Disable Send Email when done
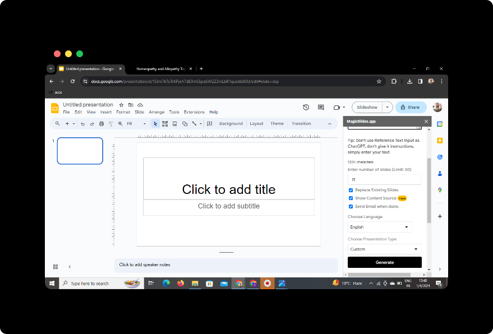This screenshot has height=334, width=493. click(351, 206)
